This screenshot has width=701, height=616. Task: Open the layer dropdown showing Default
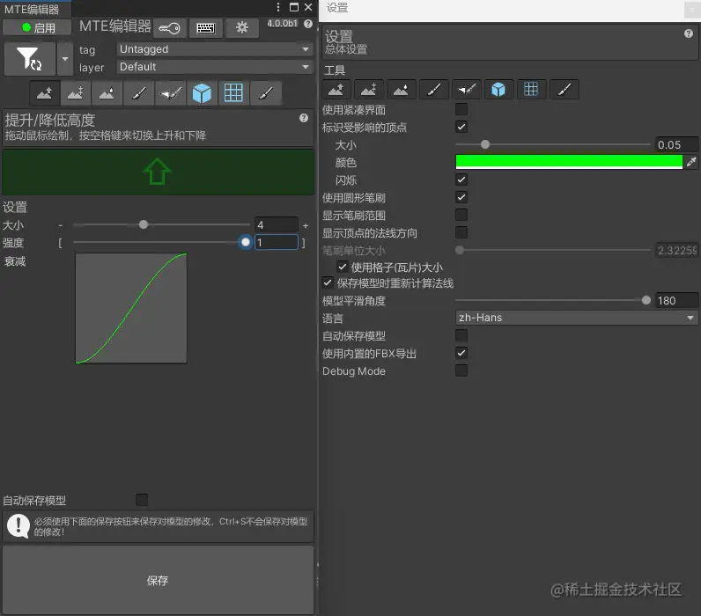(215, 67)
